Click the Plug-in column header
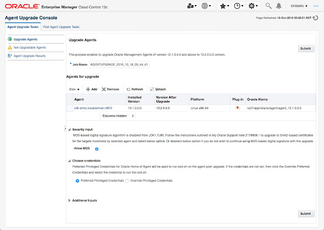Screen dimensions: 324x230 pos(238,99)
